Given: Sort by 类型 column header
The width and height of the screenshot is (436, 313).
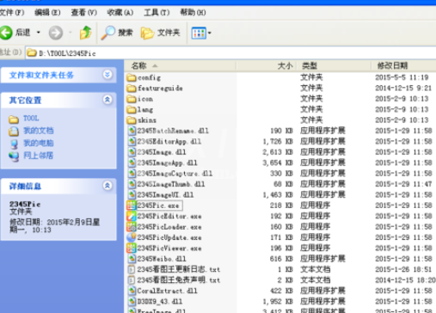Looking at the screenshot, I should click(x=335, y=66).
